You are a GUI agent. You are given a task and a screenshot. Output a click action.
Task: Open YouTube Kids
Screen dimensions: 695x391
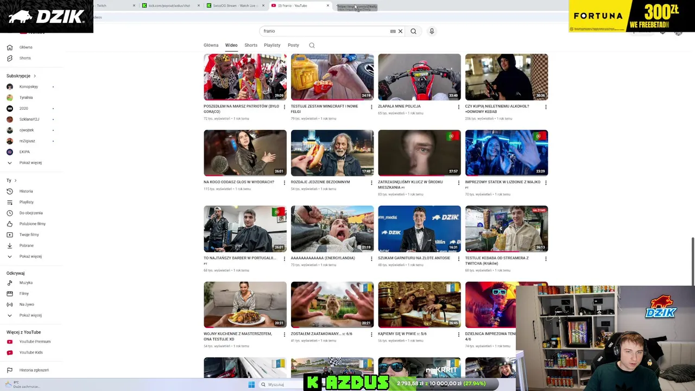pos(31,352)
